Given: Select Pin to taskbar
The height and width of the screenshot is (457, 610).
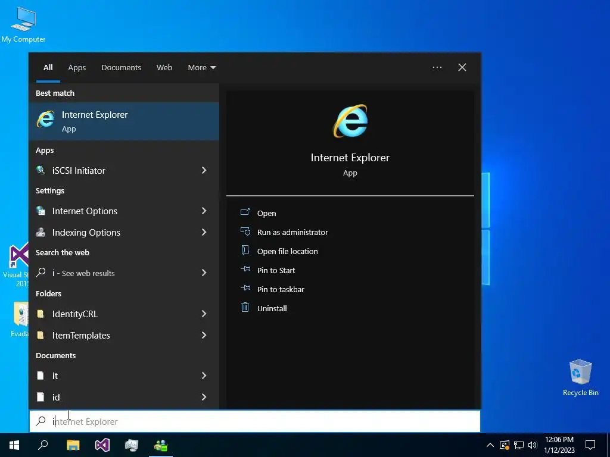Looking at the screenshot, I should [281, 289].
